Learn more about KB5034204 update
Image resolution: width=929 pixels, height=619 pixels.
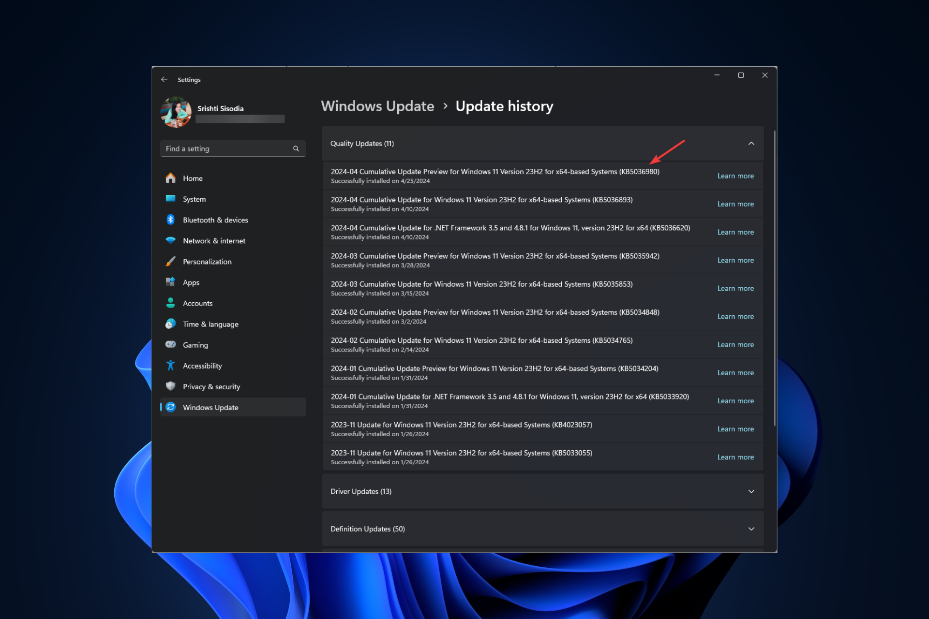(x=735, y=373)
